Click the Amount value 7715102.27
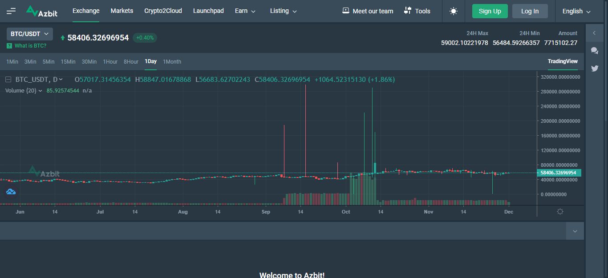Viewport: 608px width, 278px height. coord(561,43)
